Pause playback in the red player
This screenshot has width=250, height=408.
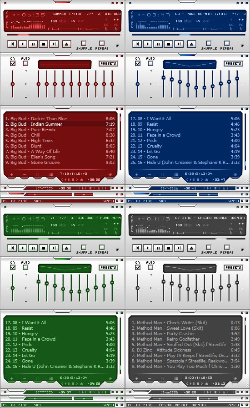point(33,44)
